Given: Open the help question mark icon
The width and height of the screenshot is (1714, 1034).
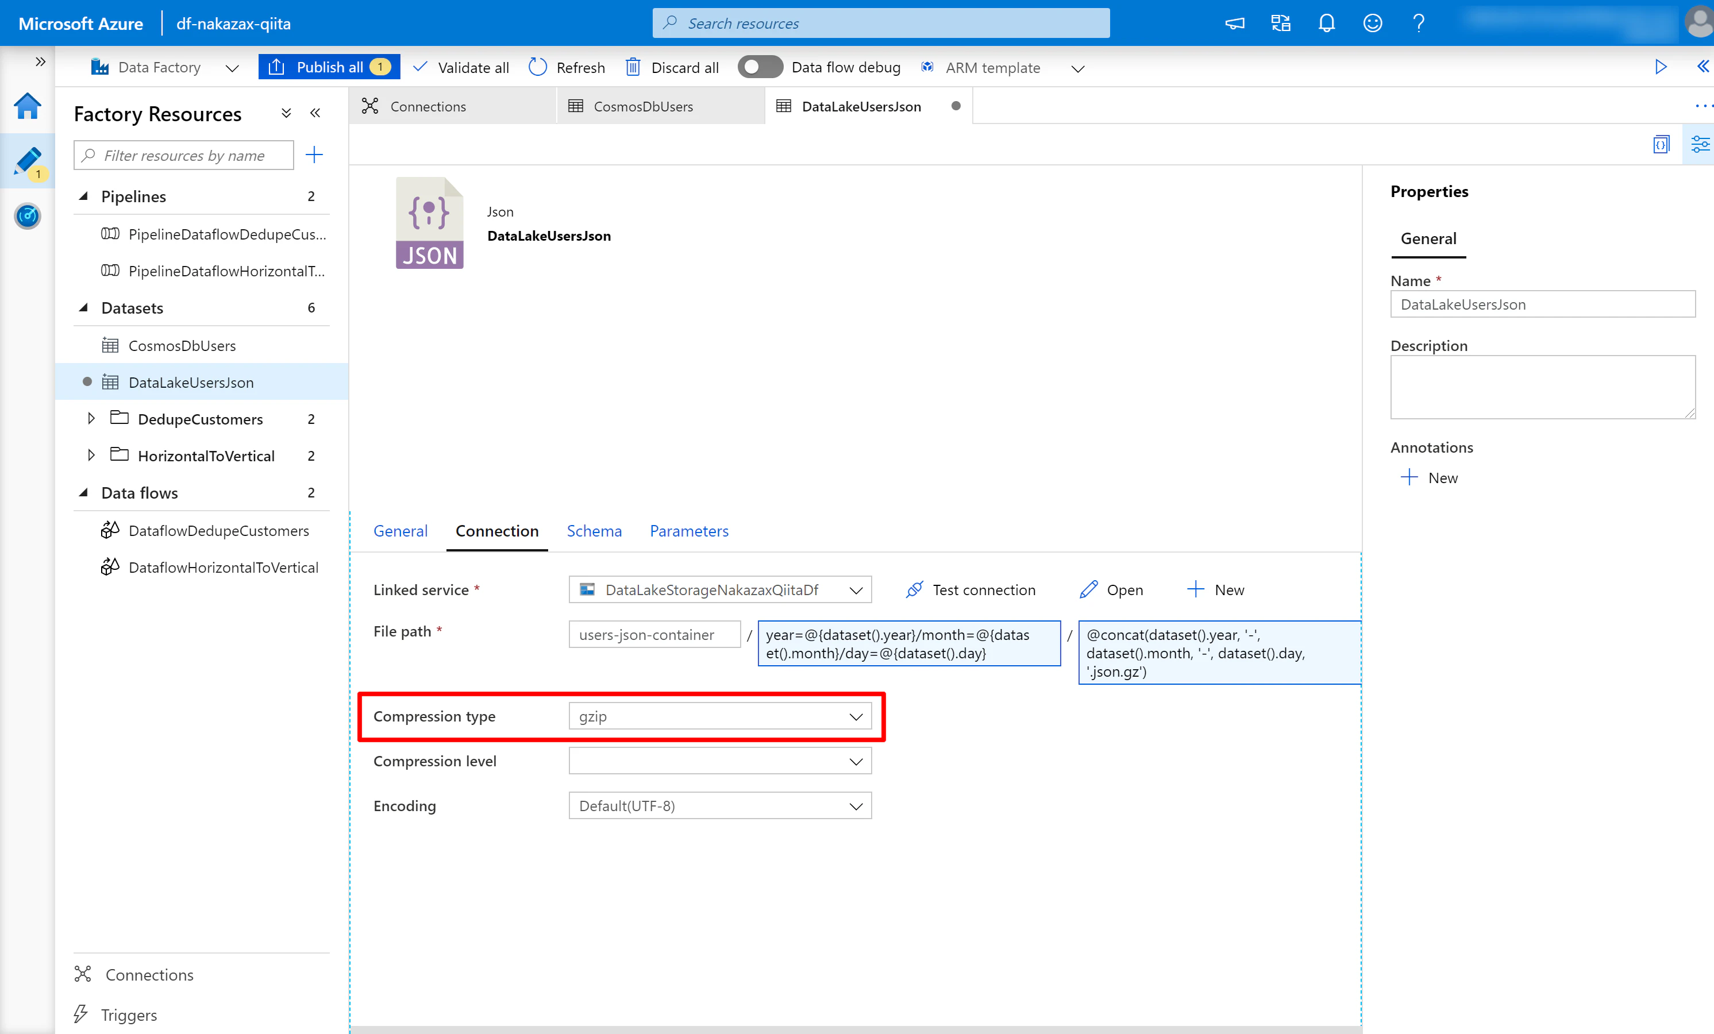Looking at the screenshot, I should pyautogui.click(x=1418, y=24).
